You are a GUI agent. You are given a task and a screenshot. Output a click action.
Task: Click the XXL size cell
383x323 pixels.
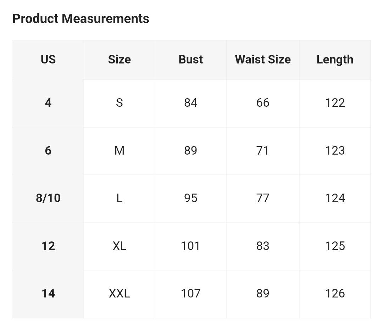(120, 294)
